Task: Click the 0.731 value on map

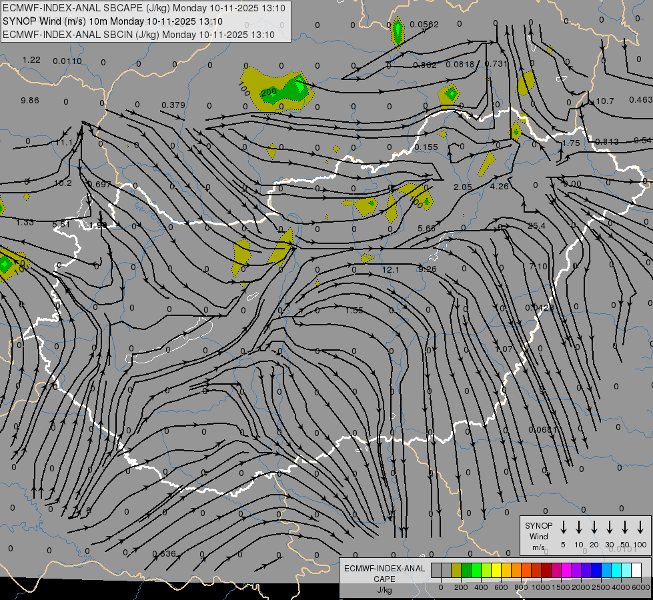Action: (x=496, y=64)
